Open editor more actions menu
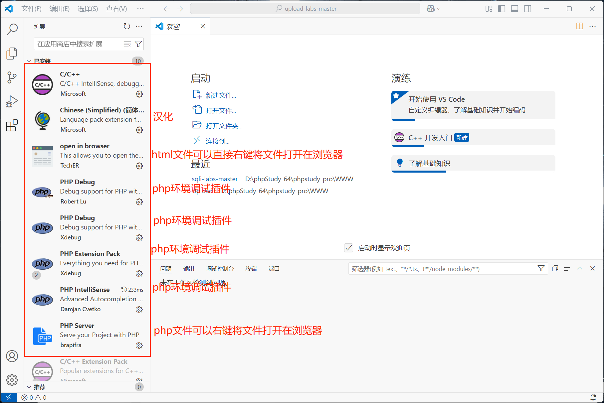The image size is (604, 403). 593,26
